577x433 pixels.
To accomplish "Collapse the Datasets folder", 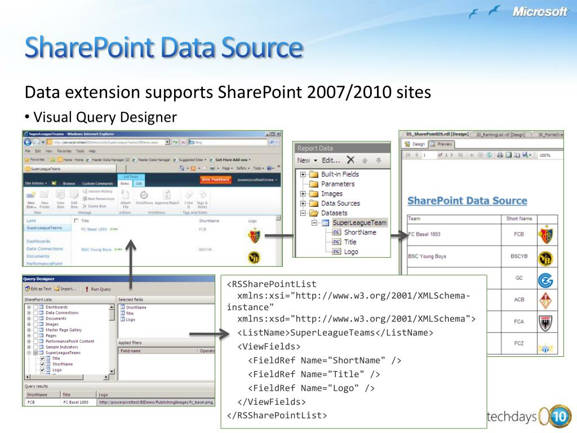I will 303,213.
